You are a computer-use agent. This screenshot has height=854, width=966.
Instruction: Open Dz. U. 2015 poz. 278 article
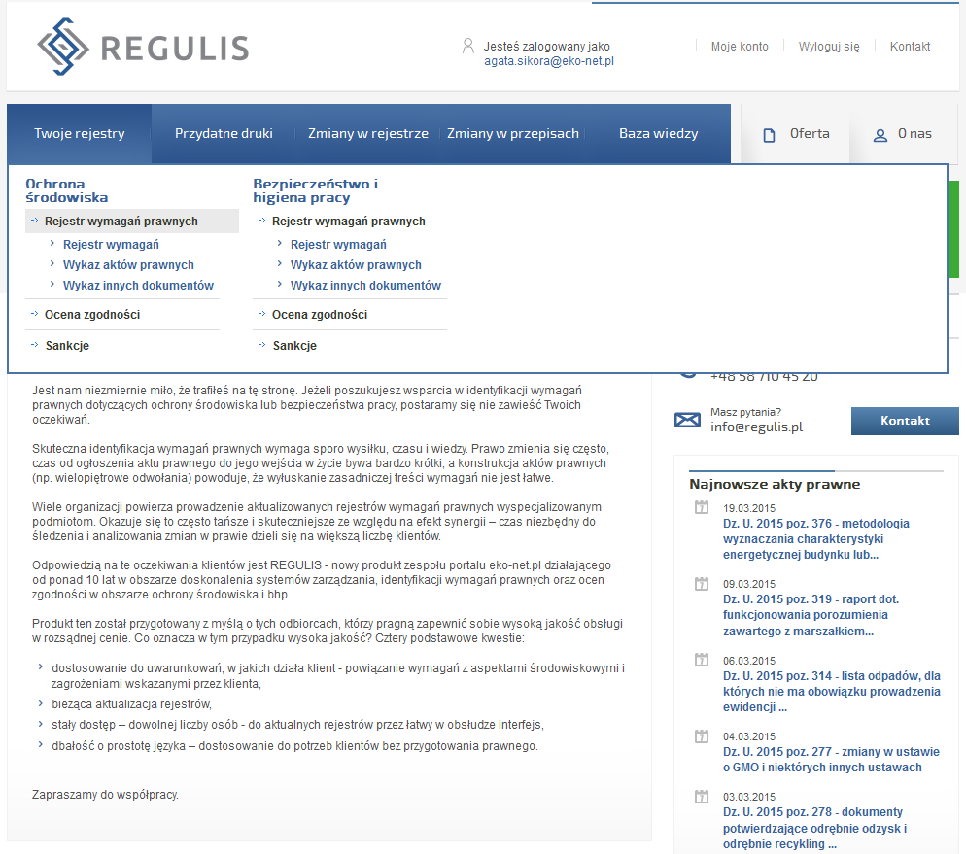point(815,828)
